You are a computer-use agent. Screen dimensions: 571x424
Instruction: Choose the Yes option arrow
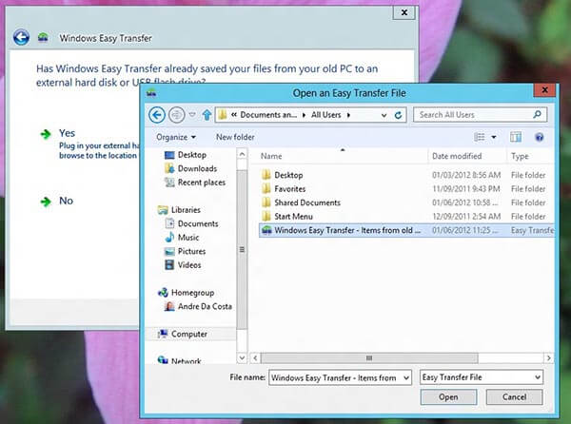46,134
